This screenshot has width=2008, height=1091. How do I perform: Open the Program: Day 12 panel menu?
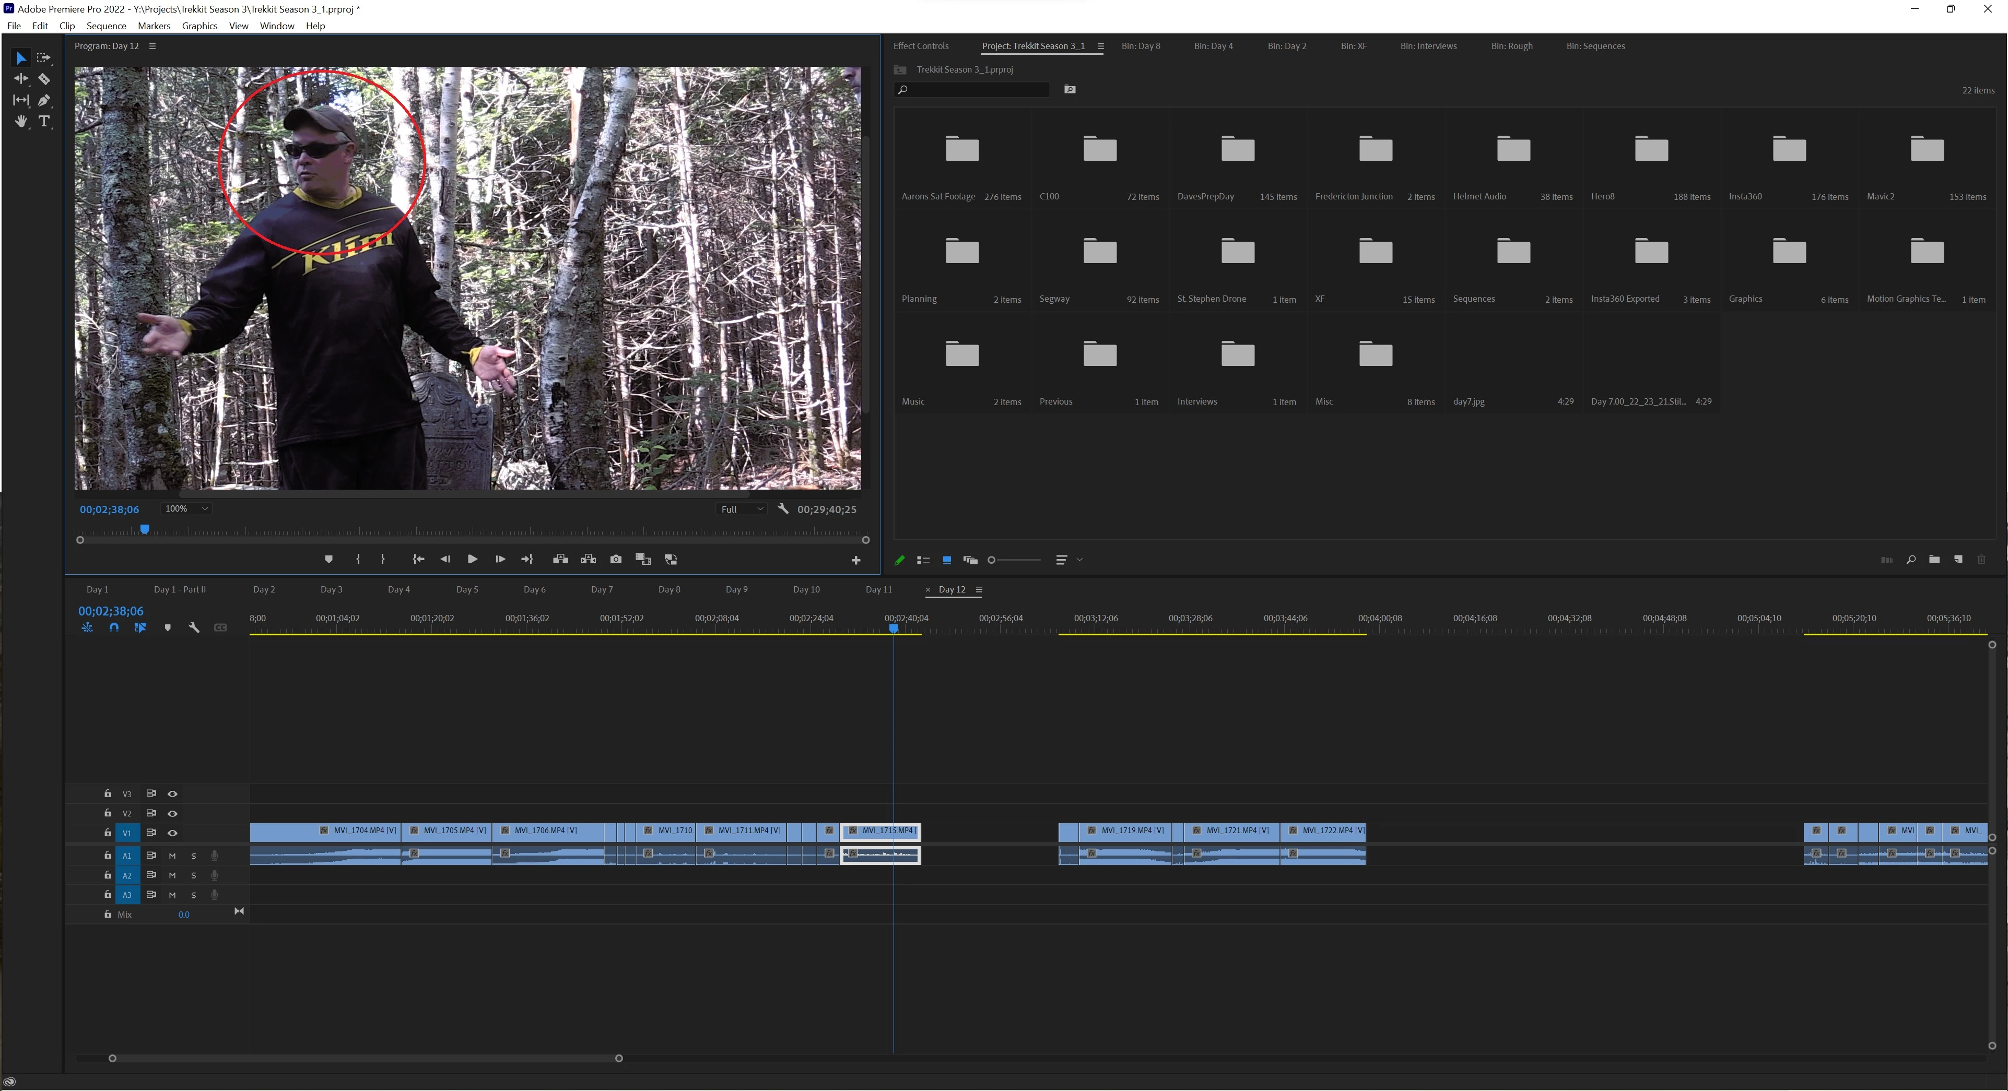click(153, 46)
